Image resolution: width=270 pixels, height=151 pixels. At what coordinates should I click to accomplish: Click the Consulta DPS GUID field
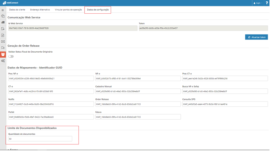tap(225, 104)
